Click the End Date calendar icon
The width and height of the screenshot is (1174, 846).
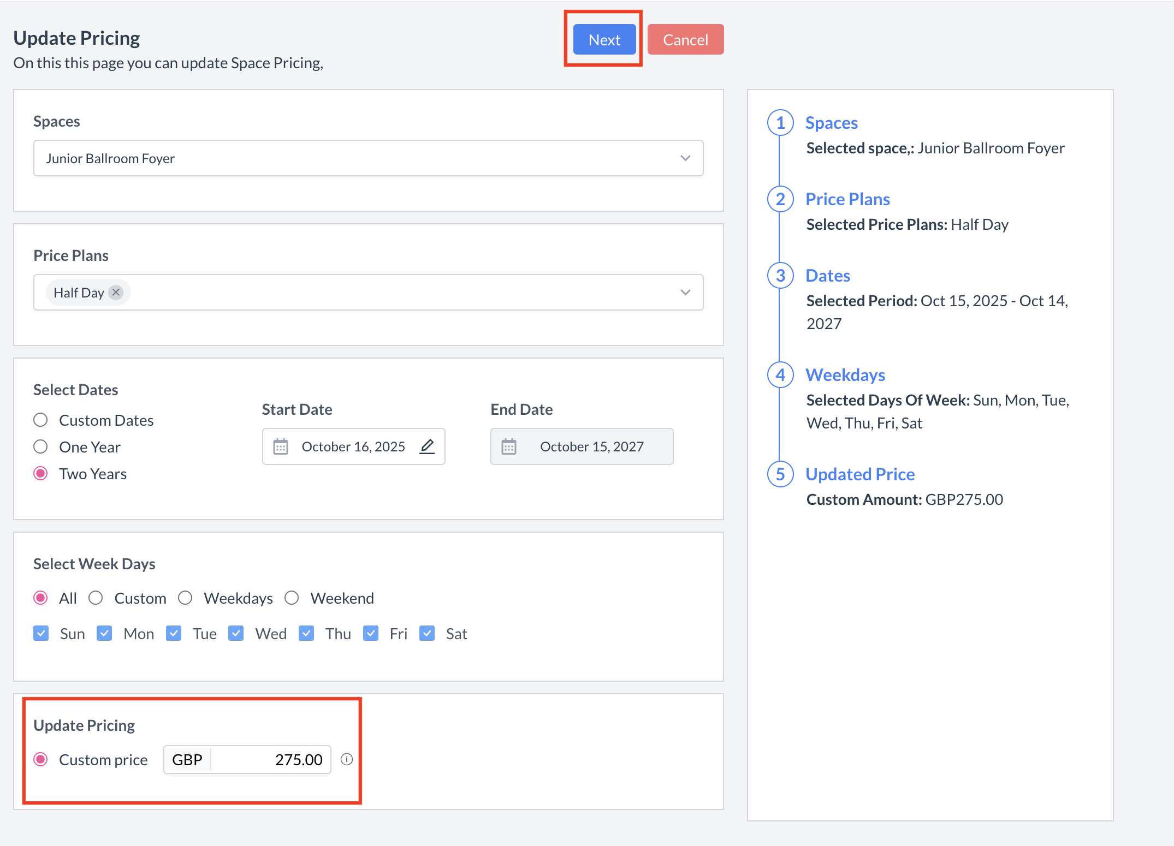pyautogui.click(x=509, y=446)
